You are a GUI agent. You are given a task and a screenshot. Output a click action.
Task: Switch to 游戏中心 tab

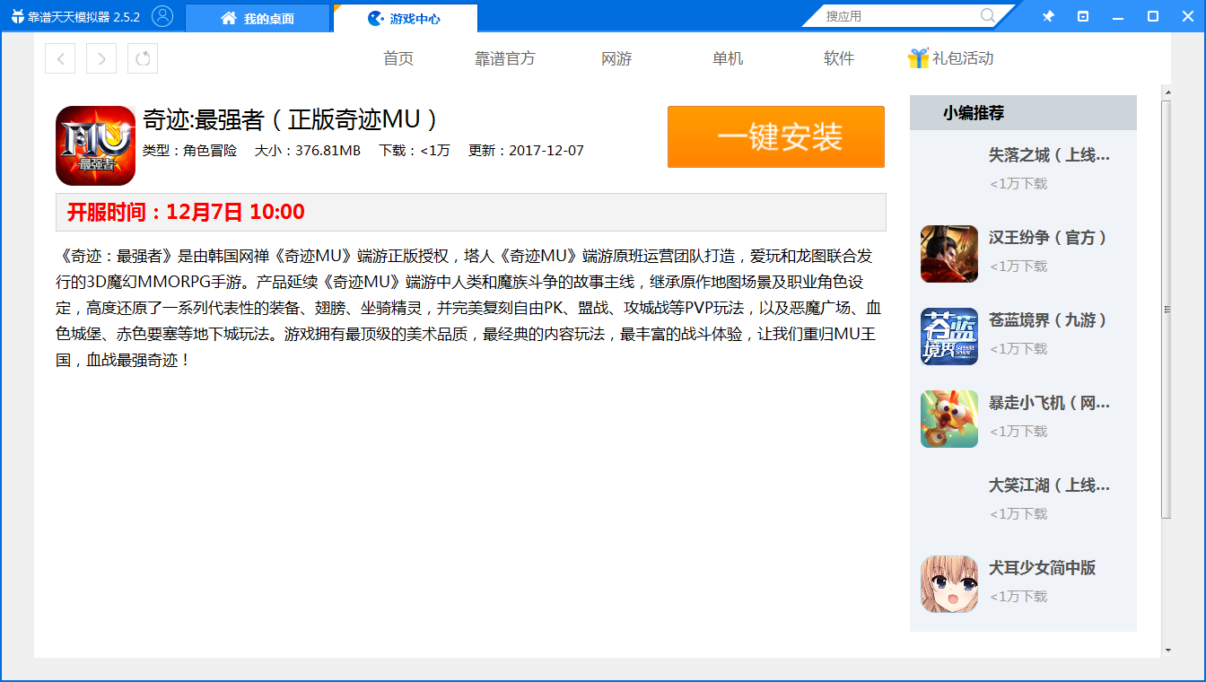click(405, 18)
